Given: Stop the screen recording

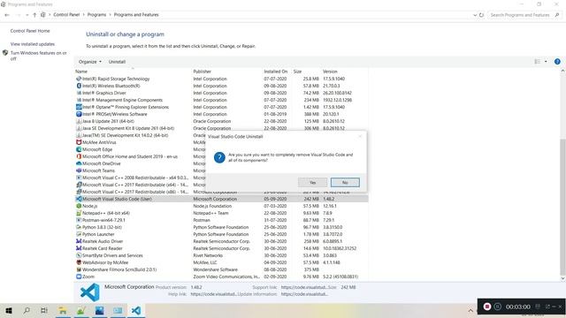Looking at the screenshot, I should [x=487, y=307].
